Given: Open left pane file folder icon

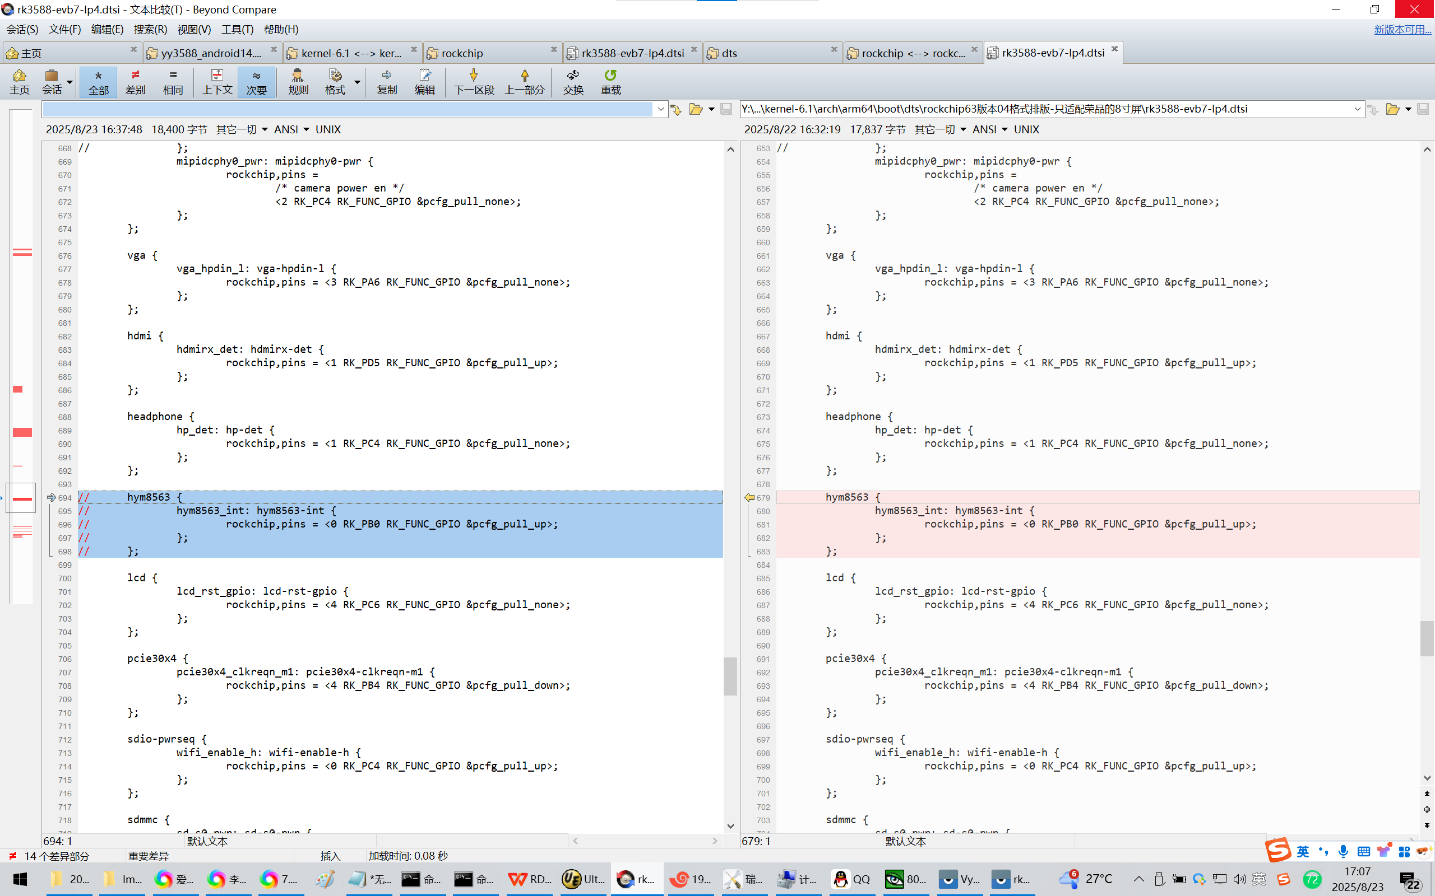Looking at the screenshot, I should (696, 109).
